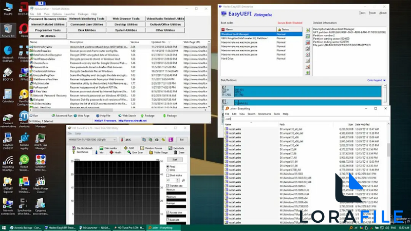Switch to Error Scan tab in HD Tune
The width and height of the screenshot is (411, 231).
pos(135,152)
